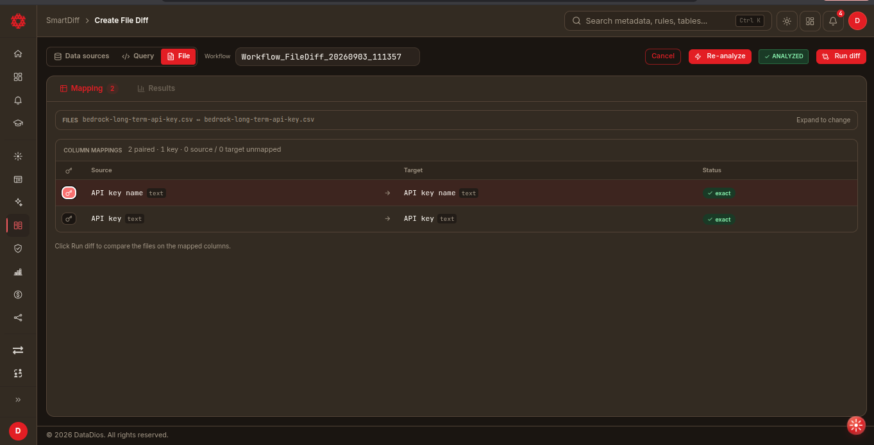This screenshot has width=874, height=445.
Task: Click the Status column header
Action: [712, 170]
